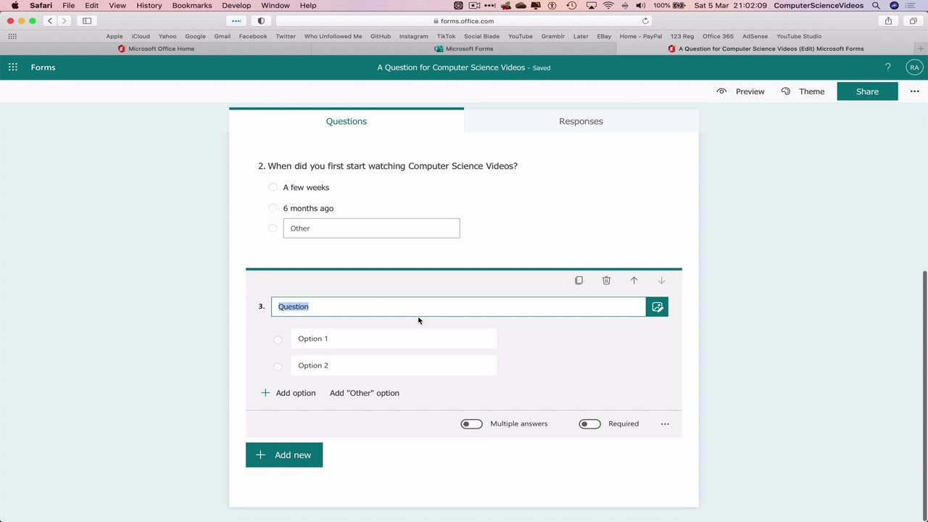Open the YouTube Studio bookmark
This screenshot has width=928, height=522.
(x=799, y=36)
